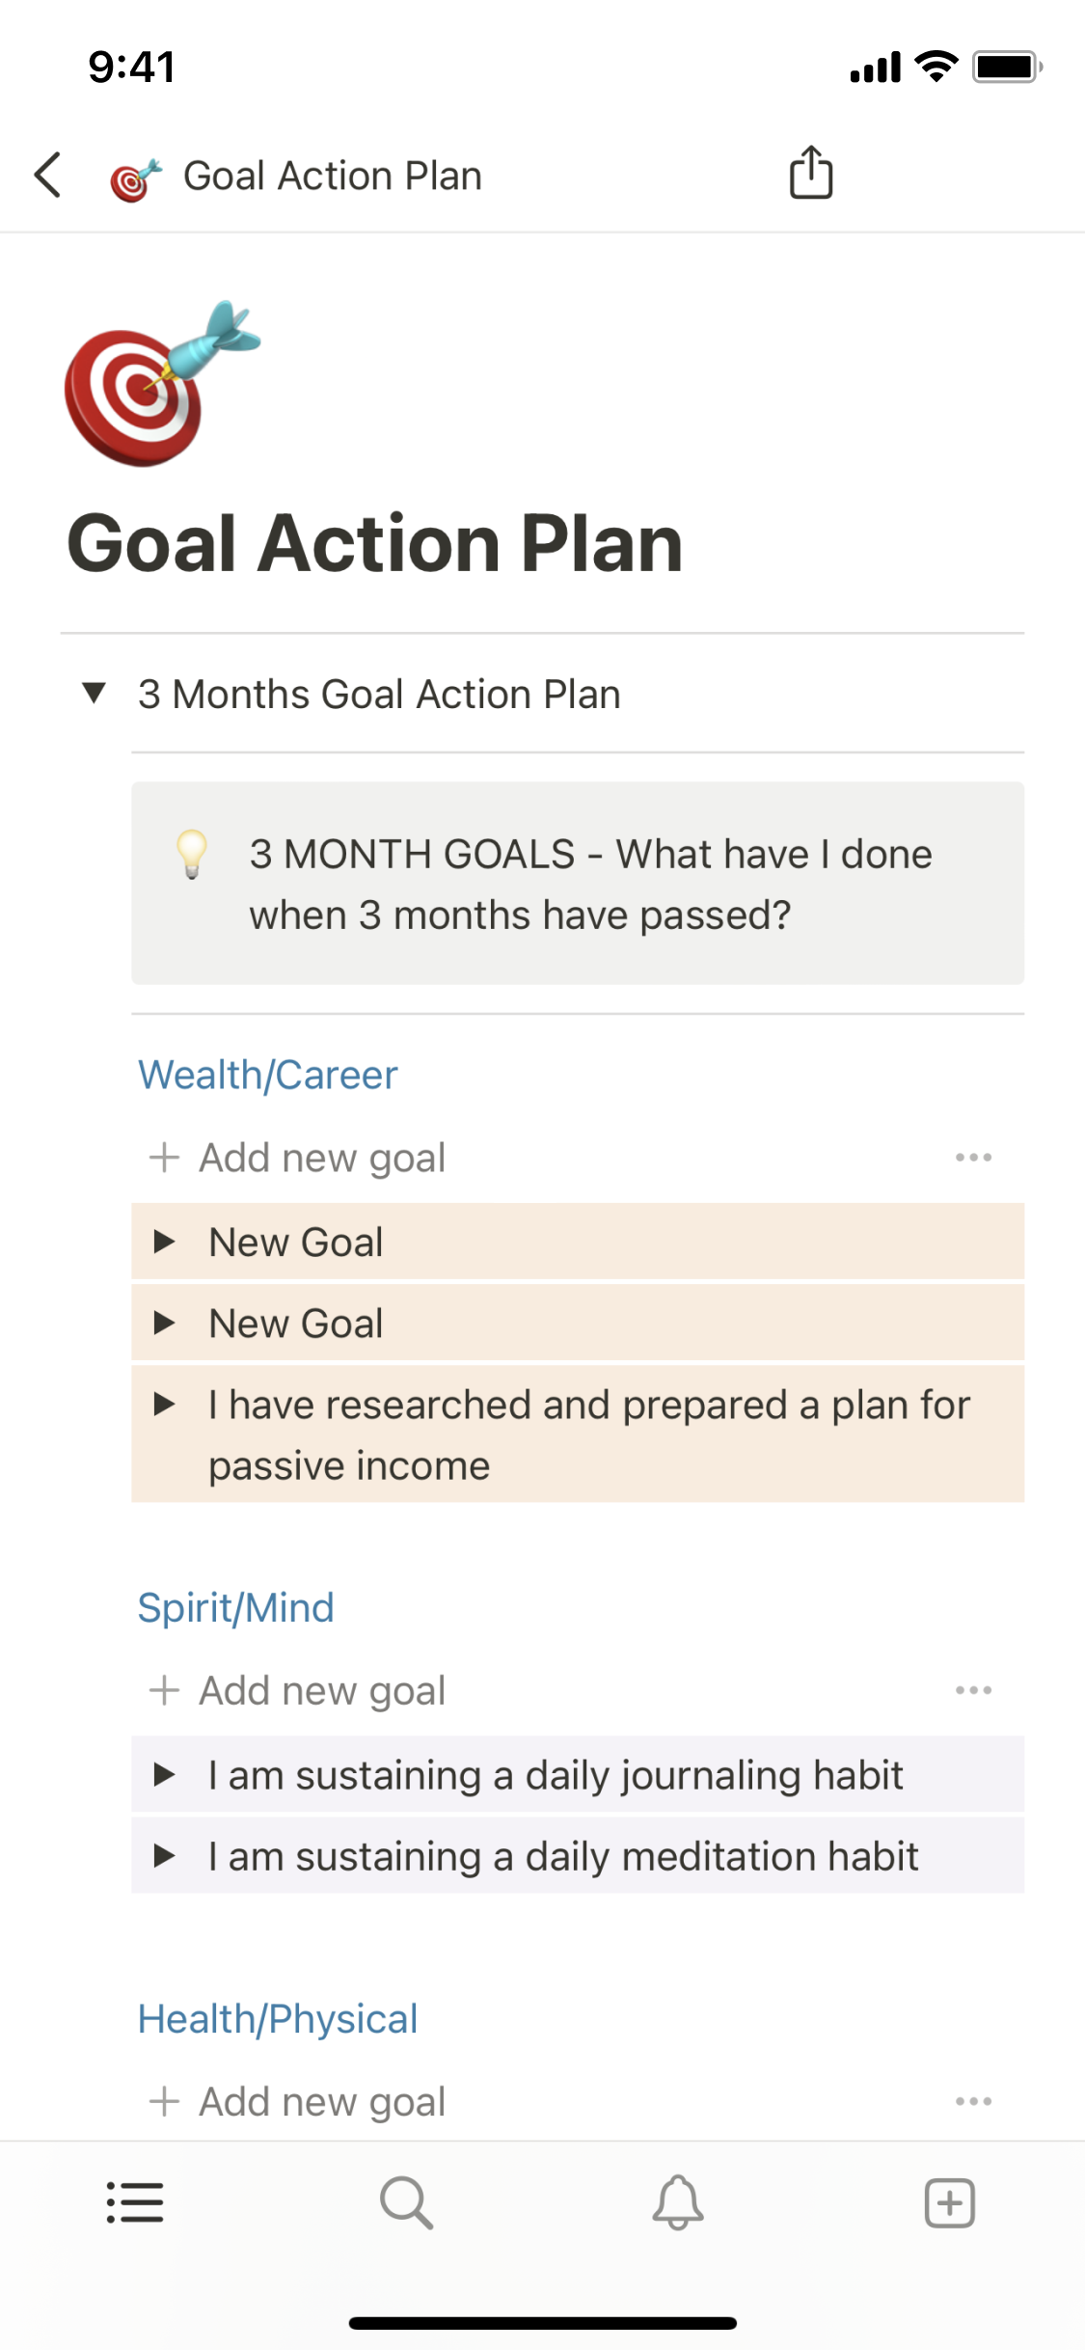Tap the new page plus icon

[949, 2202]
